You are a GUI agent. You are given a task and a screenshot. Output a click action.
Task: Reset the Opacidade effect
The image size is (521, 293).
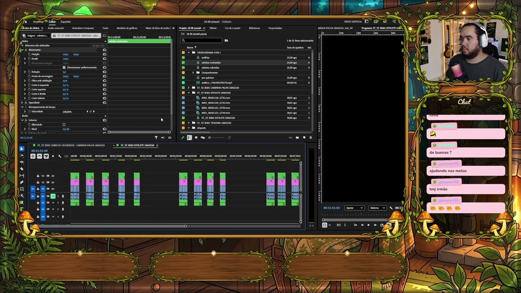[x=105, y=103]
